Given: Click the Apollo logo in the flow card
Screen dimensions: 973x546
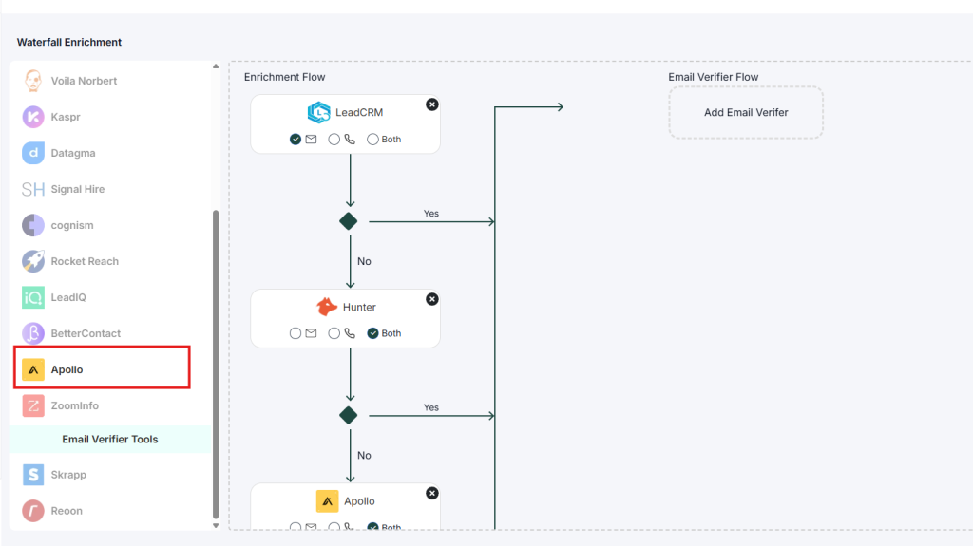Looking at the screenshot, I should [x=327, y=500].
